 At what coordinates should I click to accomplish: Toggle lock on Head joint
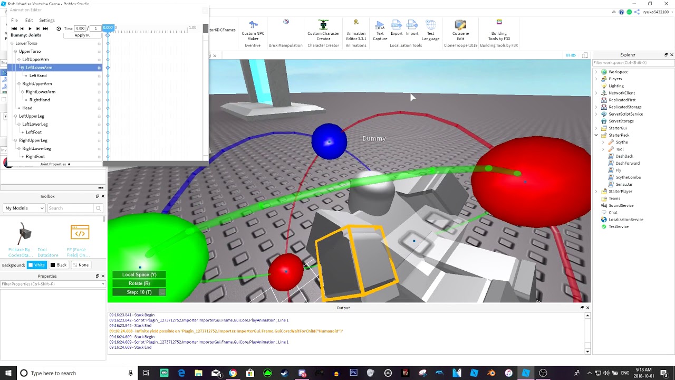(99, 108)
